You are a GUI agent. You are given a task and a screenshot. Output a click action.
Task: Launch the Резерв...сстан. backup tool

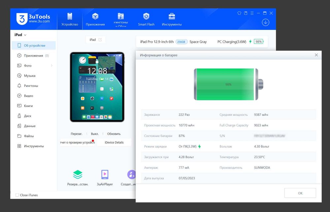78,178
